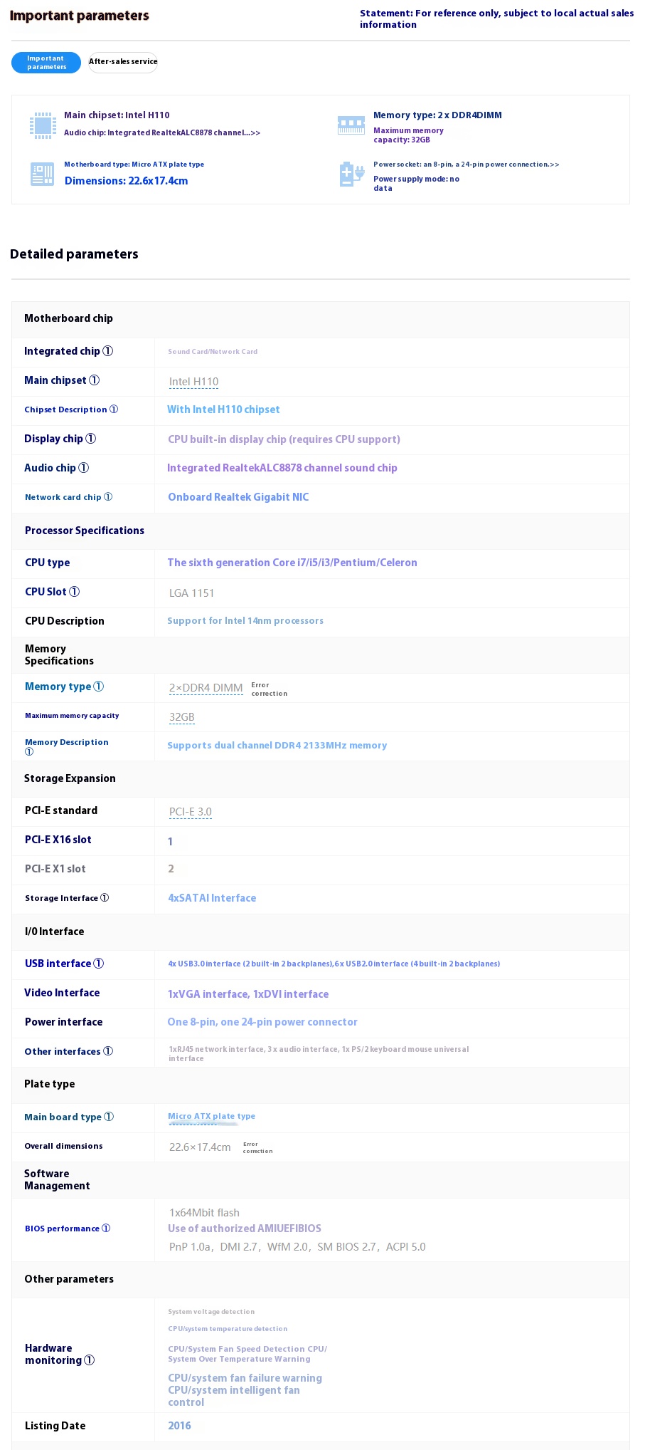Show the info icon for Other interfaces
Screen dimensions: 645x1450
click(108, 1051)
